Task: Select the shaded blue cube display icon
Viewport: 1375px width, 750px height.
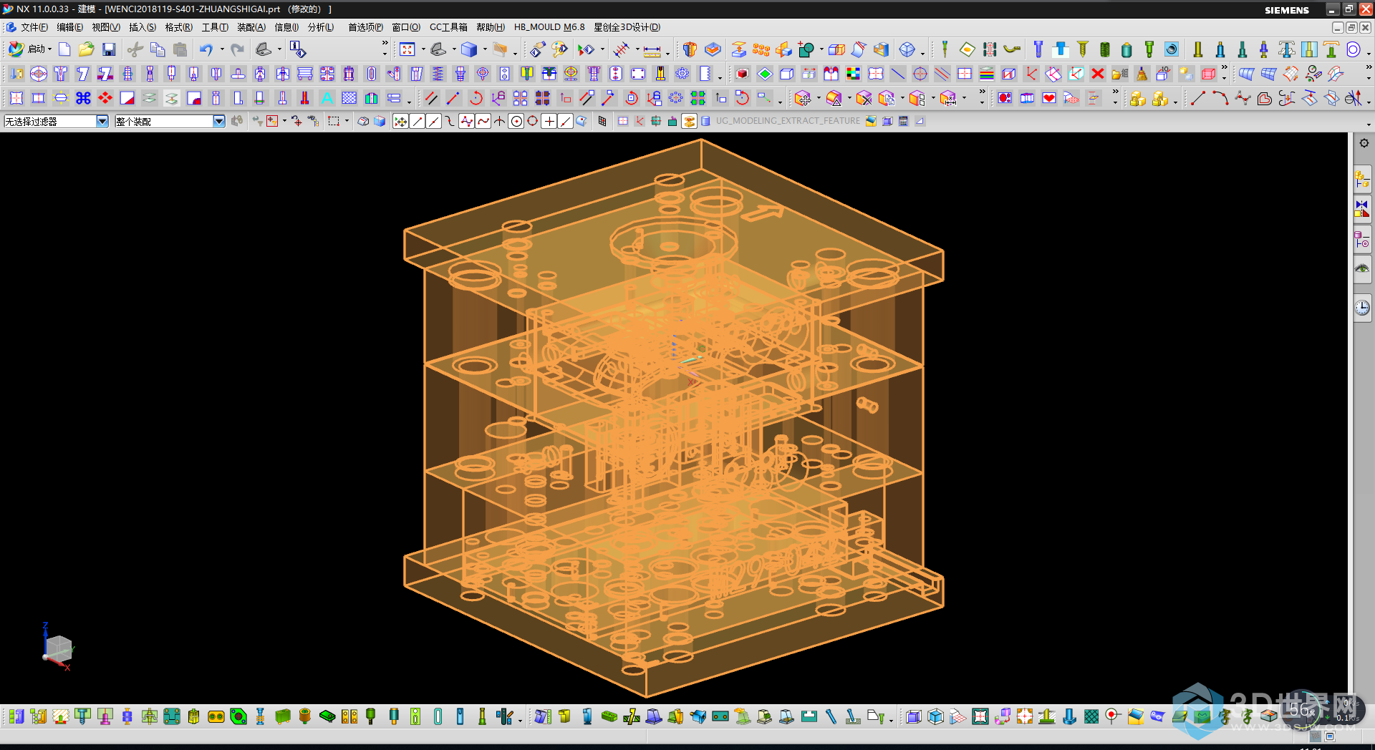Action: pyautogui.click(x=469, y=49)
